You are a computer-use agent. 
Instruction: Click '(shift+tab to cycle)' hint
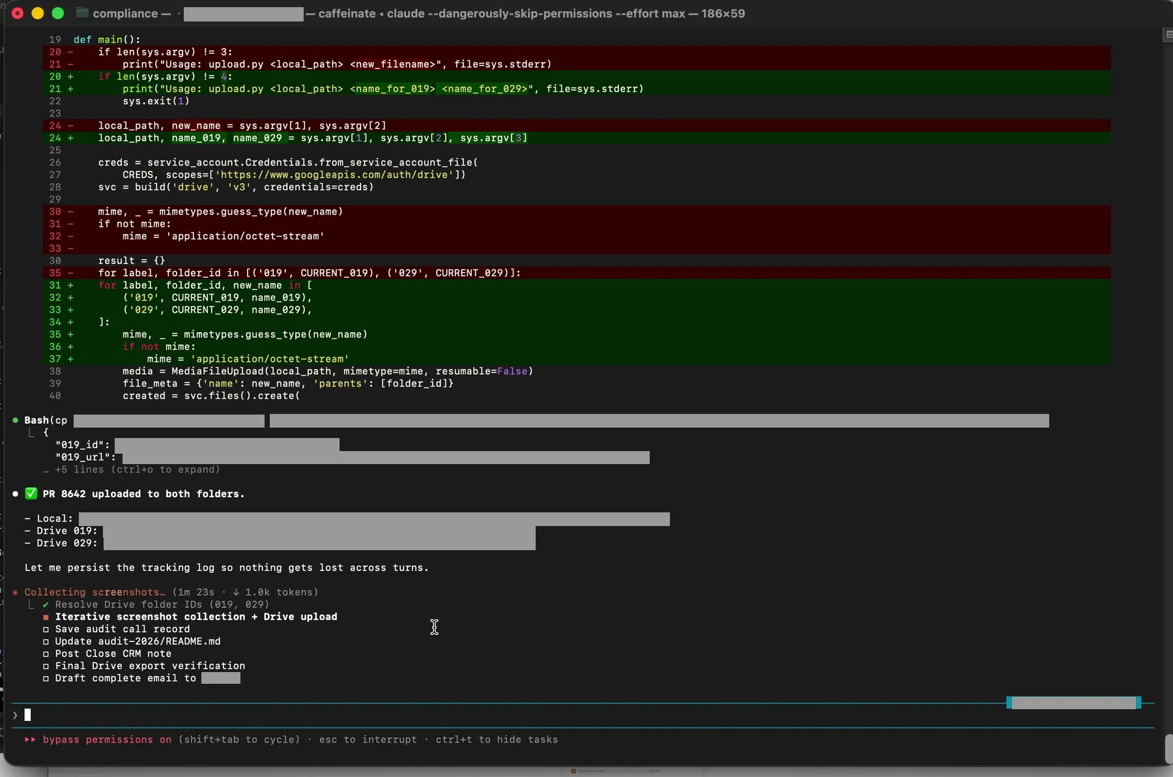pos(239,739)
